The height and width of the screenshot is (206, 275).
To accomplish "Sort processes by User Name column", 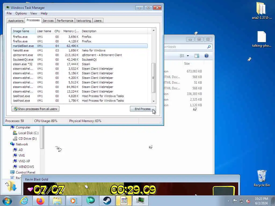I will pyautogui.click(x=44, y=31).
